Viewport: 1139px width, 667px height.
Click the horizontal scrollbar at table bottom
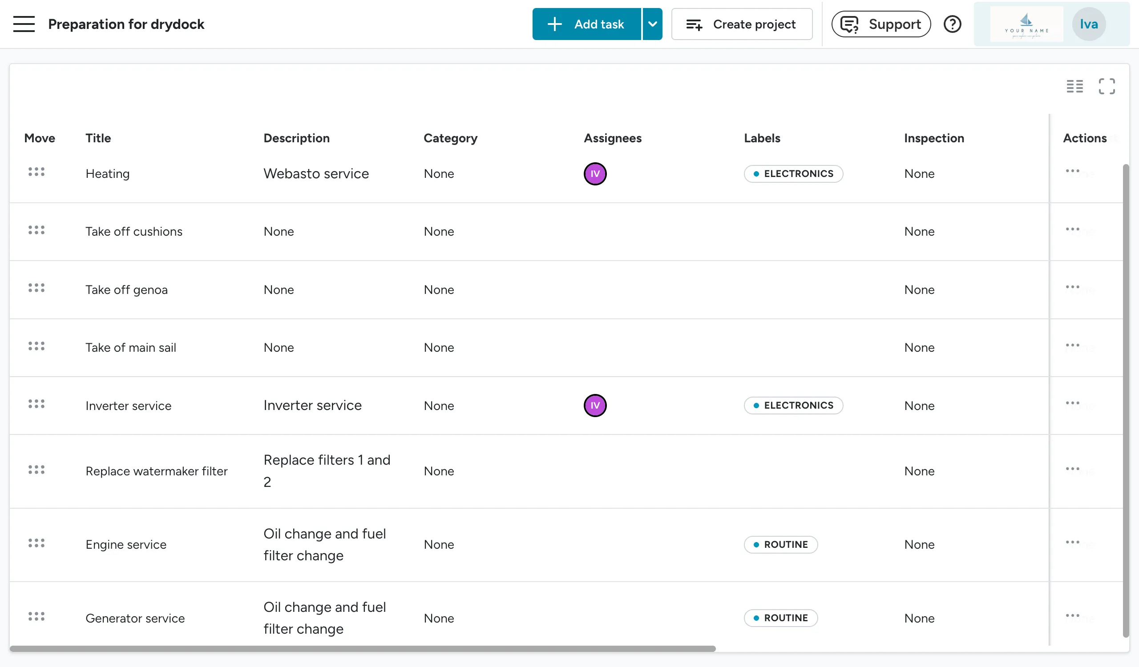click(362, 648)
